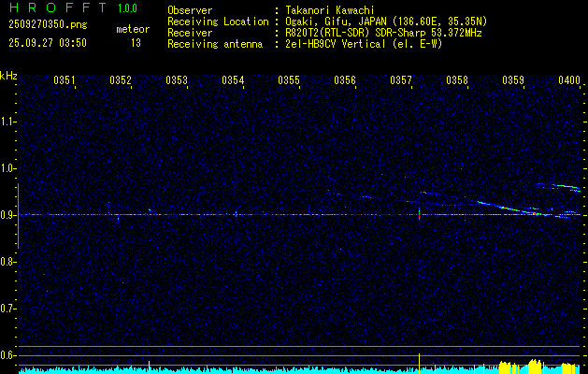Click the tall yellow spike in bottom power graph
The image size is (588, 374).
tap(419, 363)
